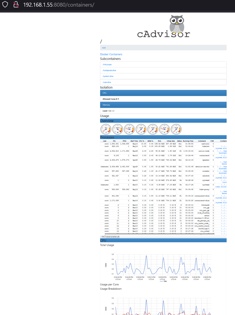Viewport: 235px width, 315px height.
Task: Sort processes by CPU % column
Action: coord(143,141)
